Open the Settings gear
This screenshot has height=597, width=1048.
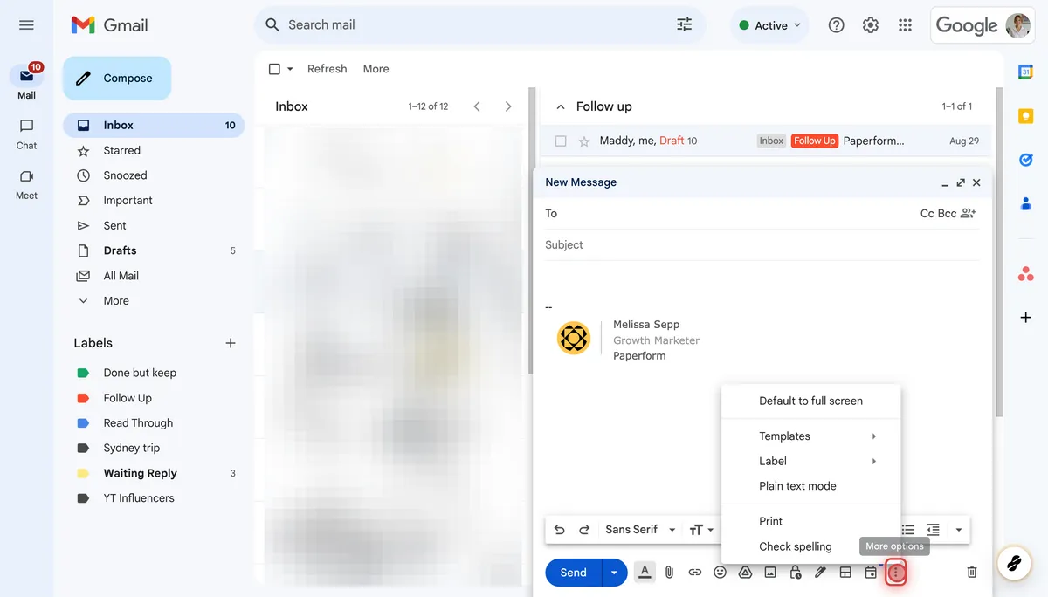(x=870, y=25)
